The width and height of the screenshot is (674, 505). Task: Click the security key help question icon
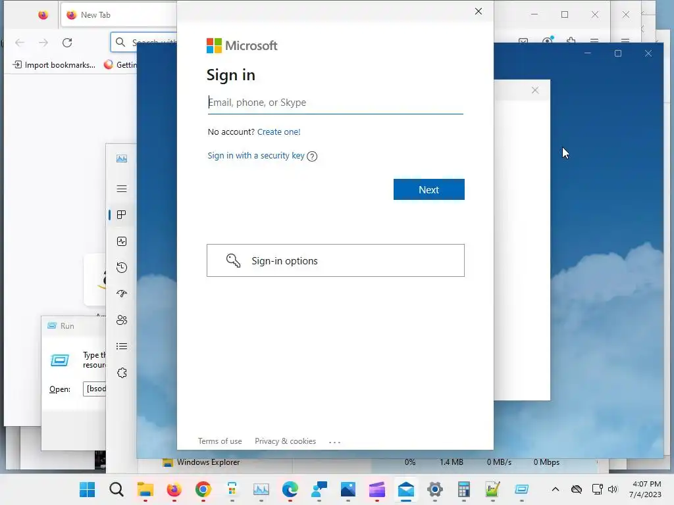pyautogui.click(x=312, y=156)
